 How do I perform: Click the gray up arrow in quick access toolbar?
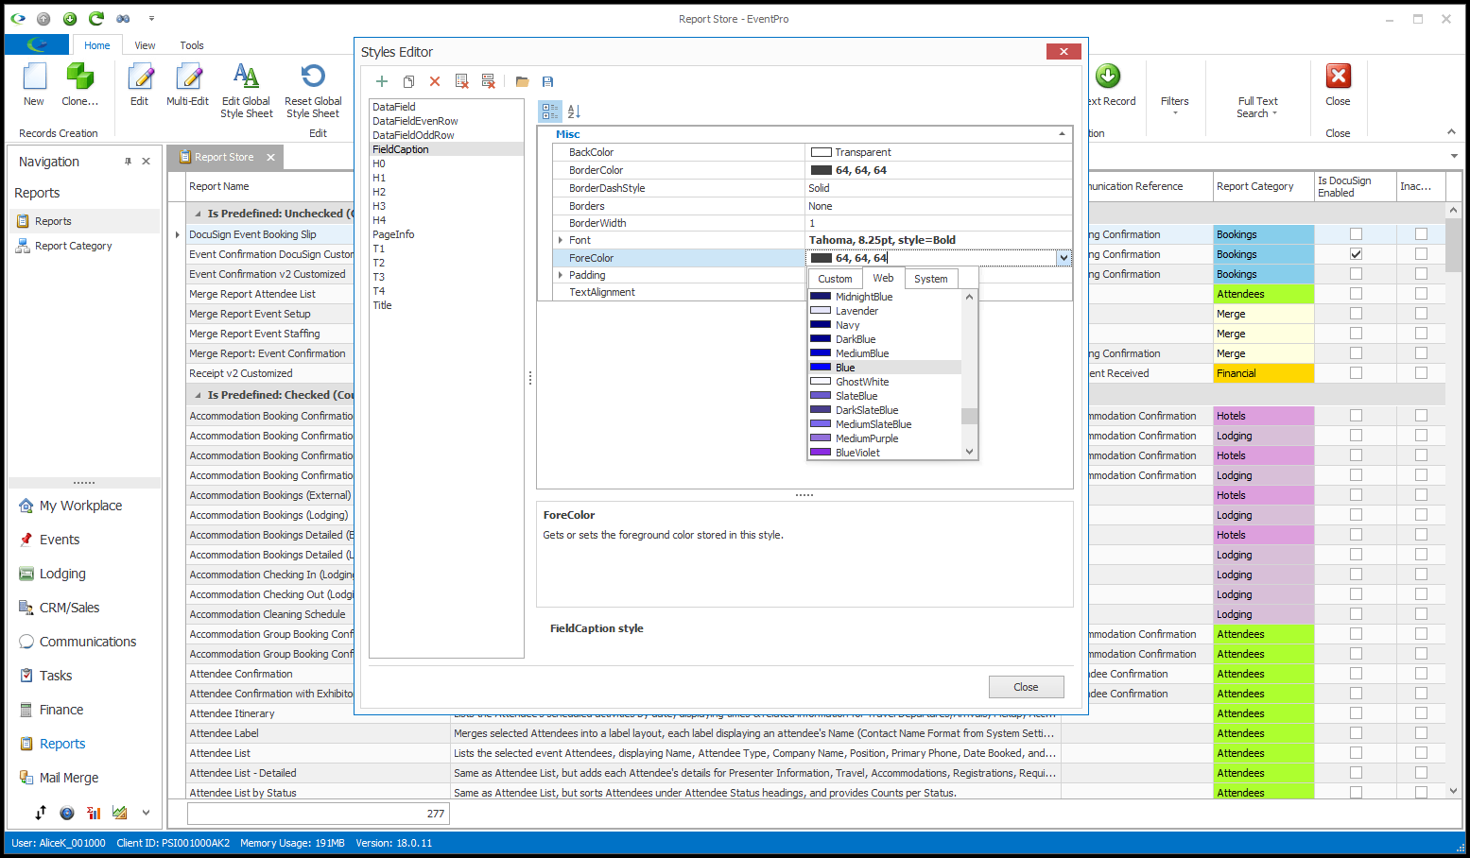(x=43, y=19)
